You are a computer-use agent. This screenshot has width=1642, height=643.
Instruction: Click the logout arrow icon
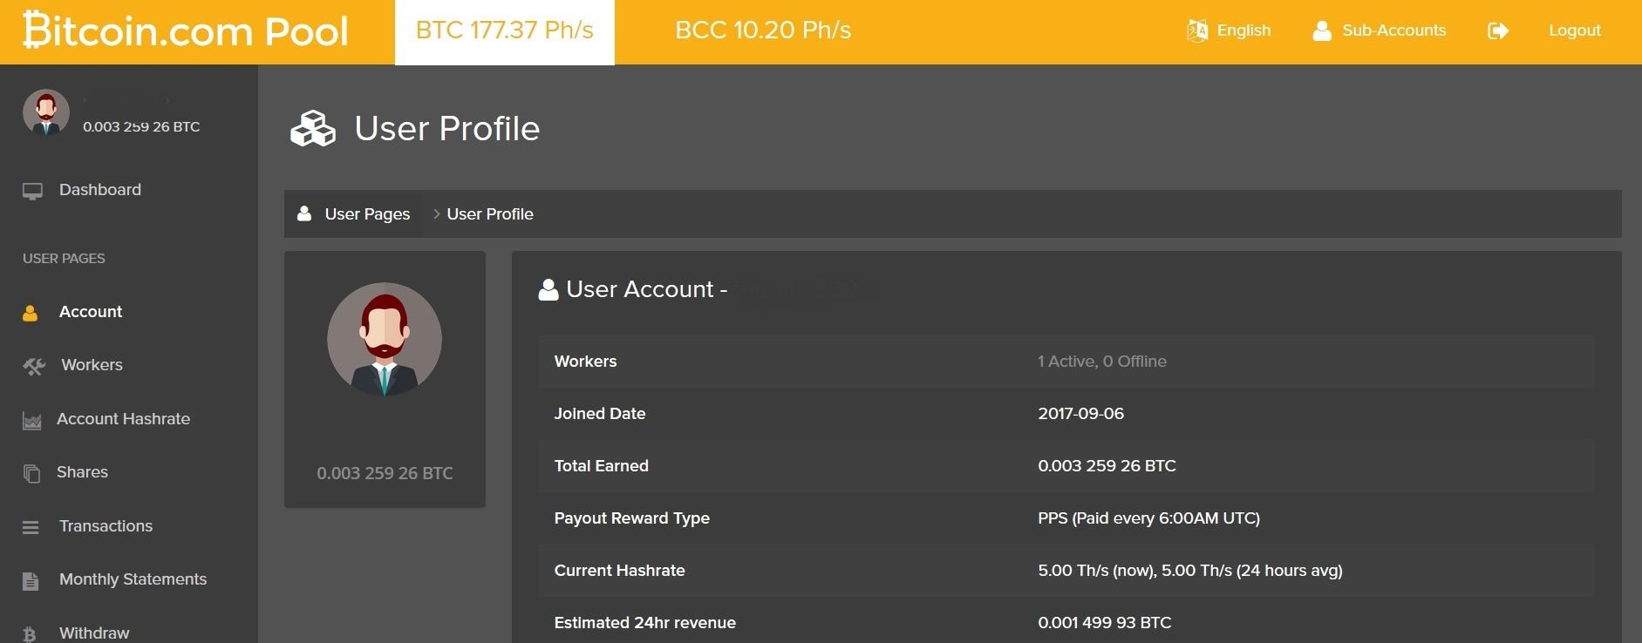(x=1498, y=31)
